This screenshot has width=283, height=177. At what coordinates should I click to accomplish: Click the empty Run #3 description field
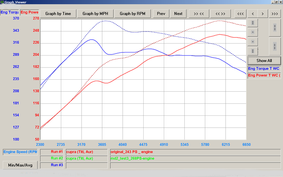[x=195, y=165]
